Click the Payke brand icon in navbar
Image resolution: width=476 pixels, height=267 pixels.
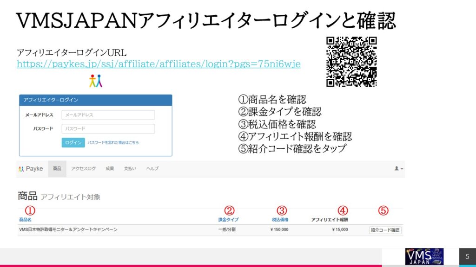[21, 169]
